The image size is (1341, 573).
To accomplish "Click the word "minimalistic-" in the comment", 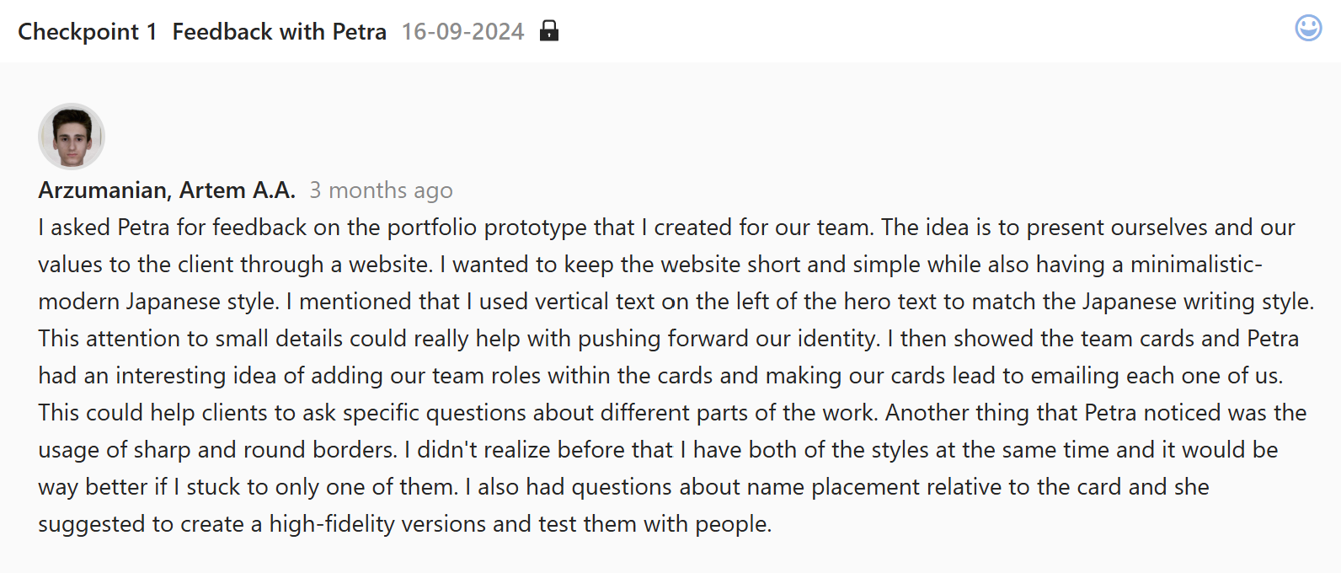I will click(1196, 265).
